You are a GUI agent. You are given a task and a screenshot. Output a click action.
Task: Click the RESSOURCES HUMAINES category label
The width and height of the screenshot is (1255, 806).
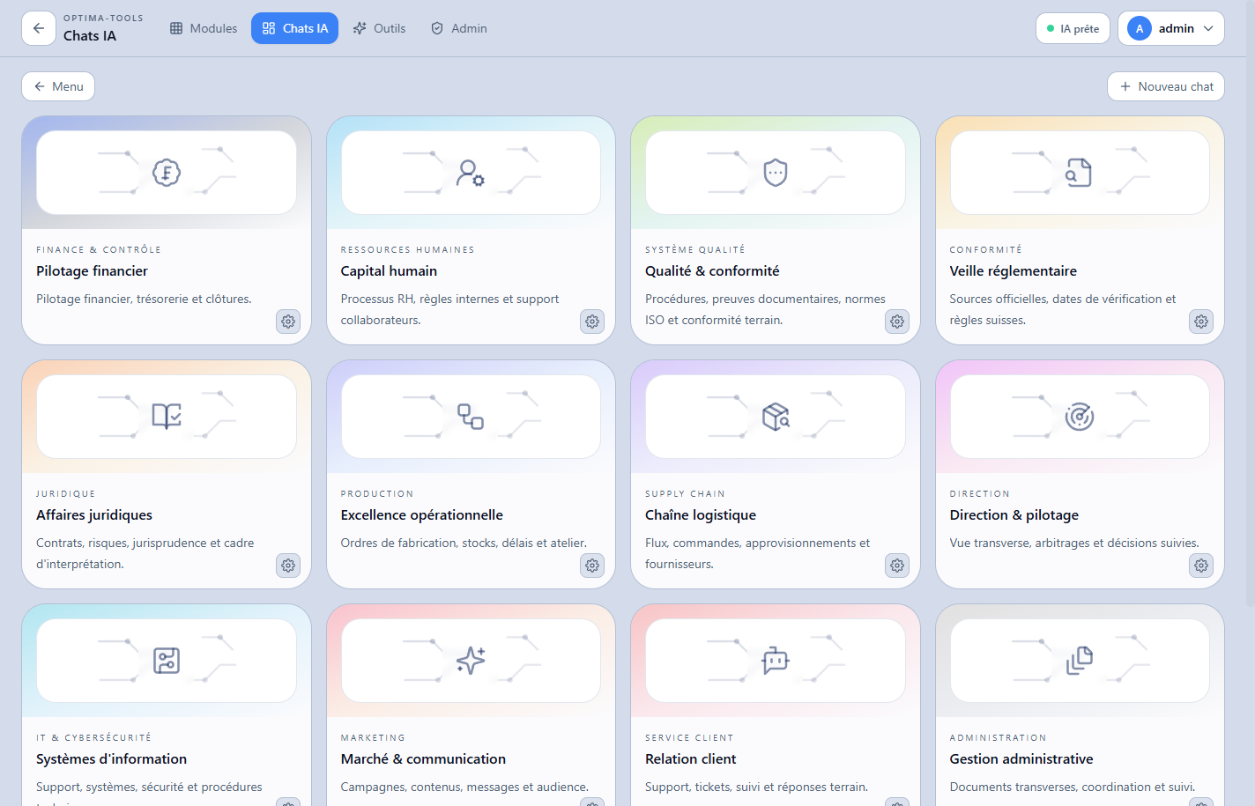coord(407,250)
